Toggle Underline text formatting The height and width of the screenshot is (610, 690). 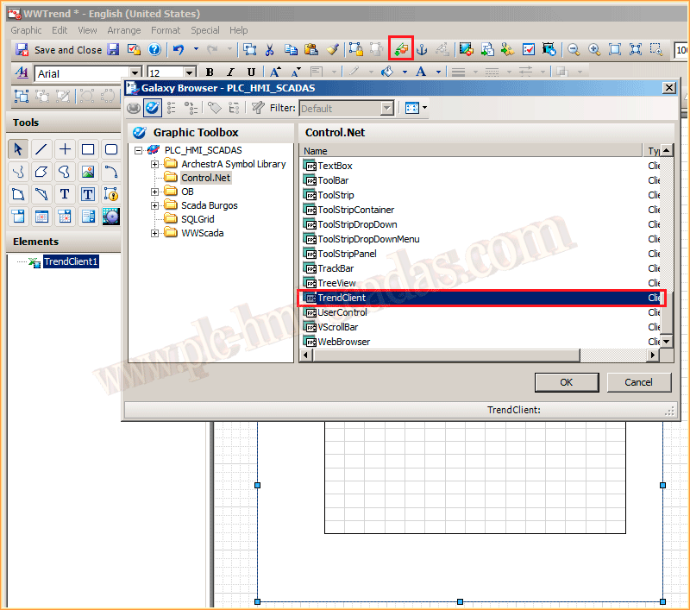(x=251, y=73)
